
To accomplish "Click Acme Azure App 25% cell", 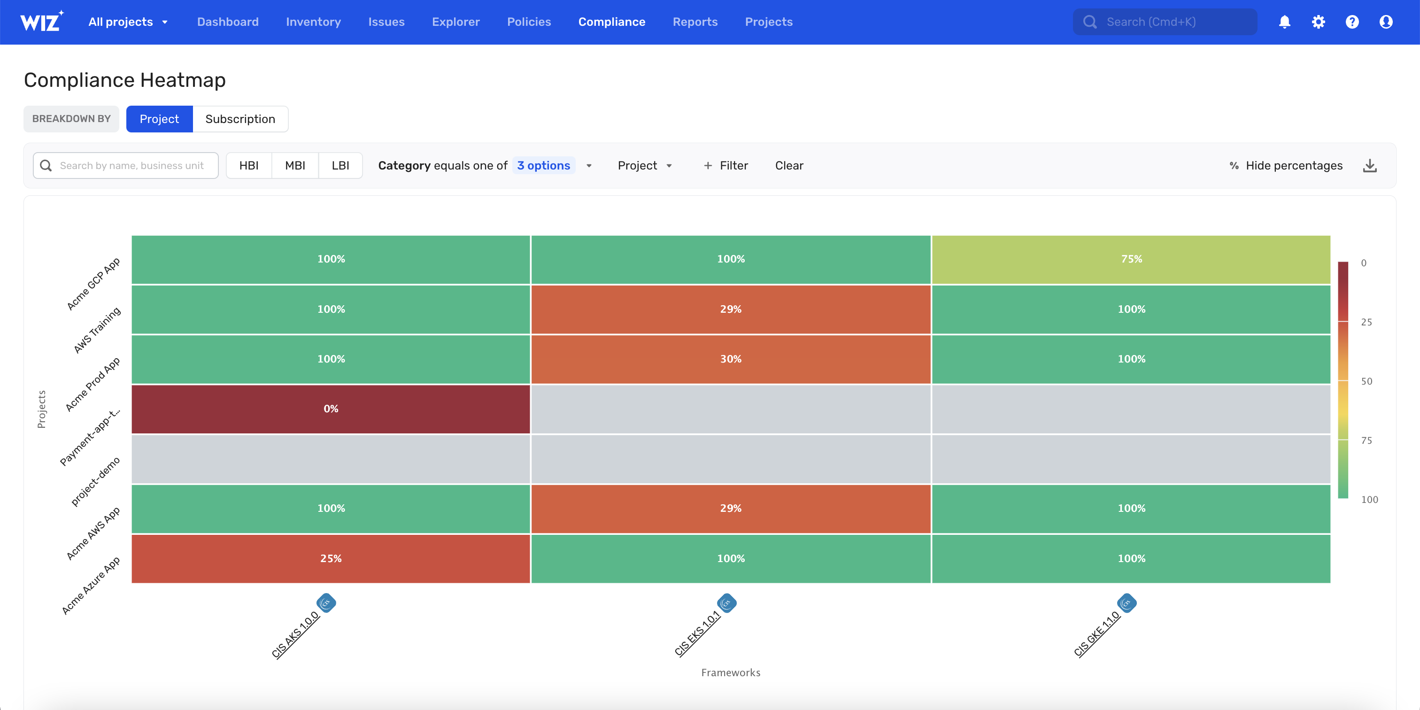I will point(331,558).
